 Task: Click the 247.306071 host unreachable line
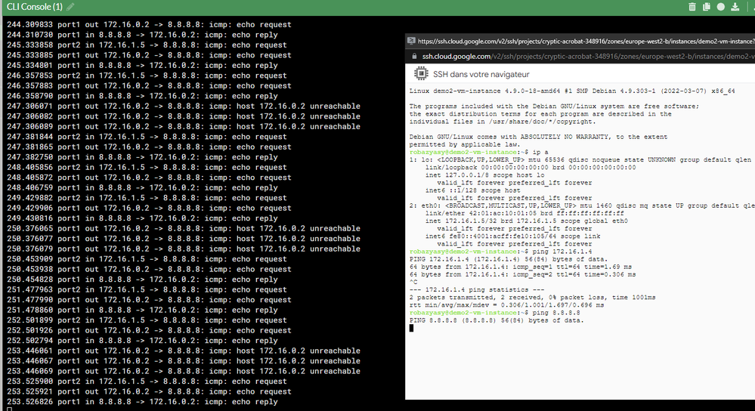tap(184, 106)
